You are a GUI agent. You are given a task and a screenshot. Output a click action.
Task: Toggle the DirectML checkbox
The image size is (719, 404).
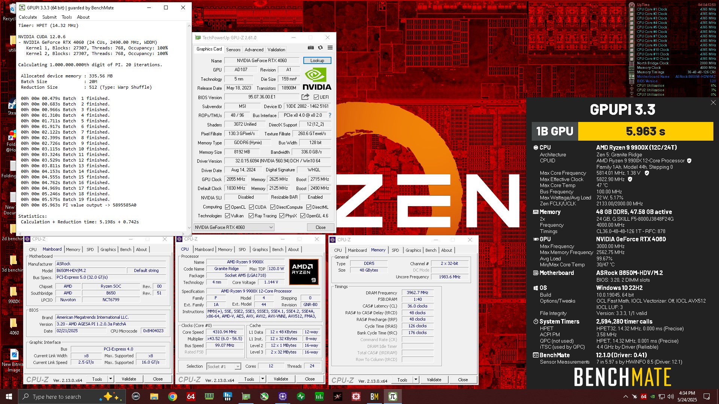[309, 207]
